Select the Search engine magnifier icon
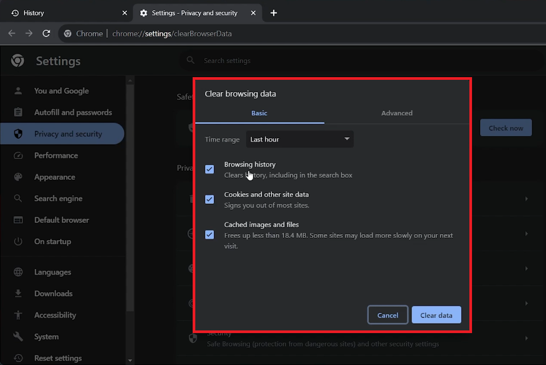This screenshot has height=365, width=546. click(19, 198)
